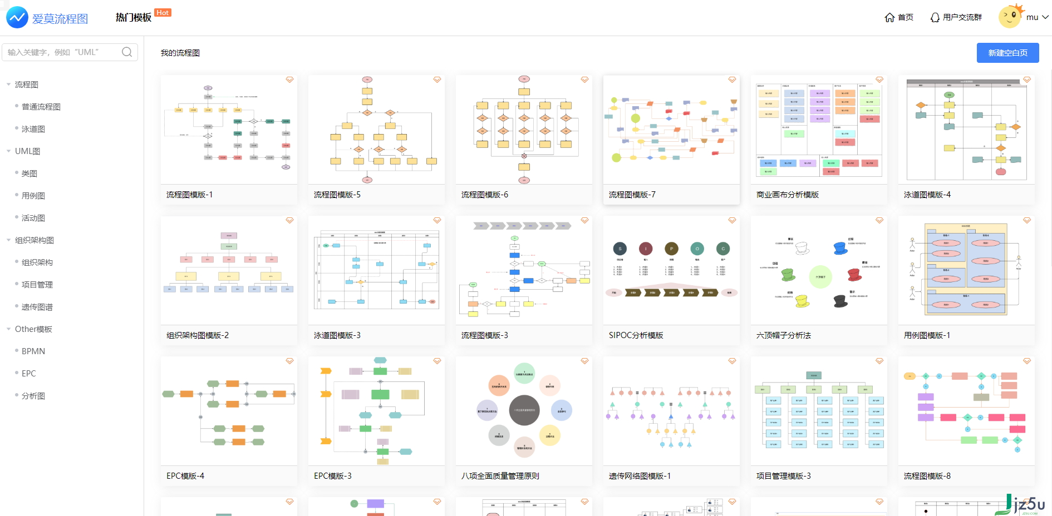
Task: Collapse the 组织架构图 category
Action: pyautogui.click(x=8, y=240)
